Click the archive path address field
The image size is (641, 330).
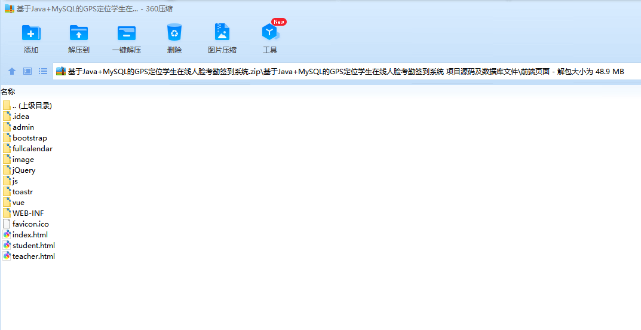click(346, 71)
